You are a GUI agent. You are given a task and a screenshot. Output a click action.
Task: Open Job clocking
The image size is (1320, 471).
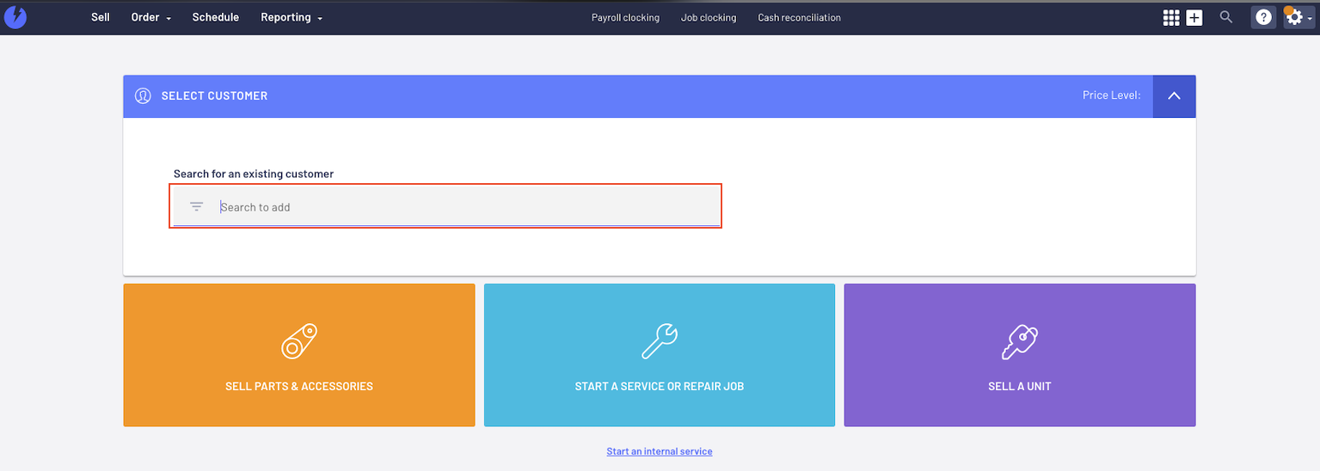(709, 17)
